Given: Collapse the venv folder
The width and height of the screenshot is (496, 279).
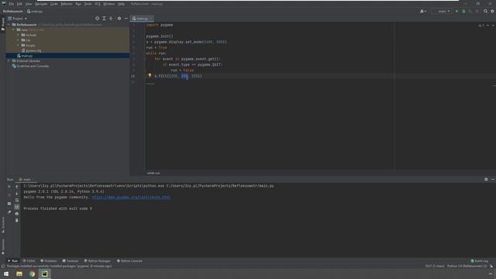Looking at the screenshot, I should [x=14, y=29].
